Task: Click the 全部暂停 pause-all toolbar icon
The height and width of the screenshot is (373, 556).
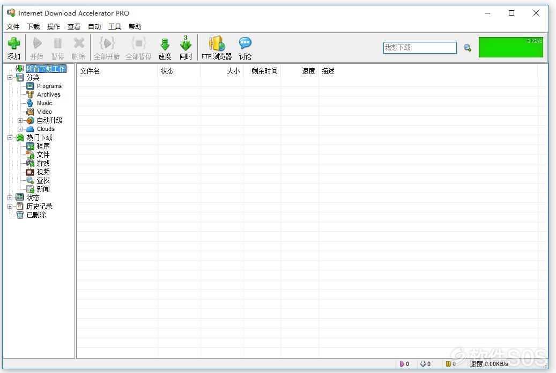Action: 139,43
